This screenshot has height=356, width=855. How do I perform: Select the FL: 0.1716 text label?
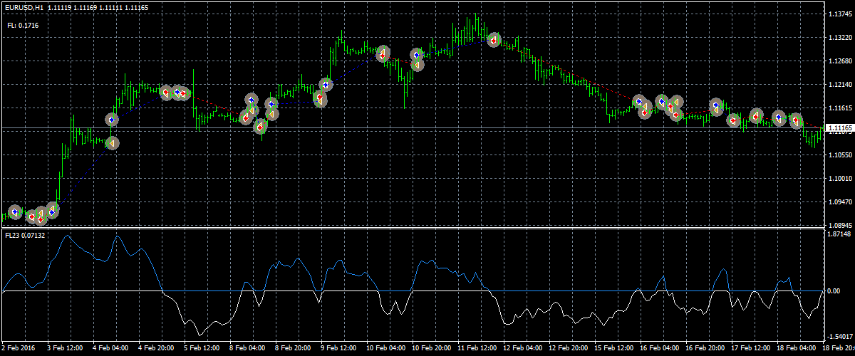pos(23,25)
